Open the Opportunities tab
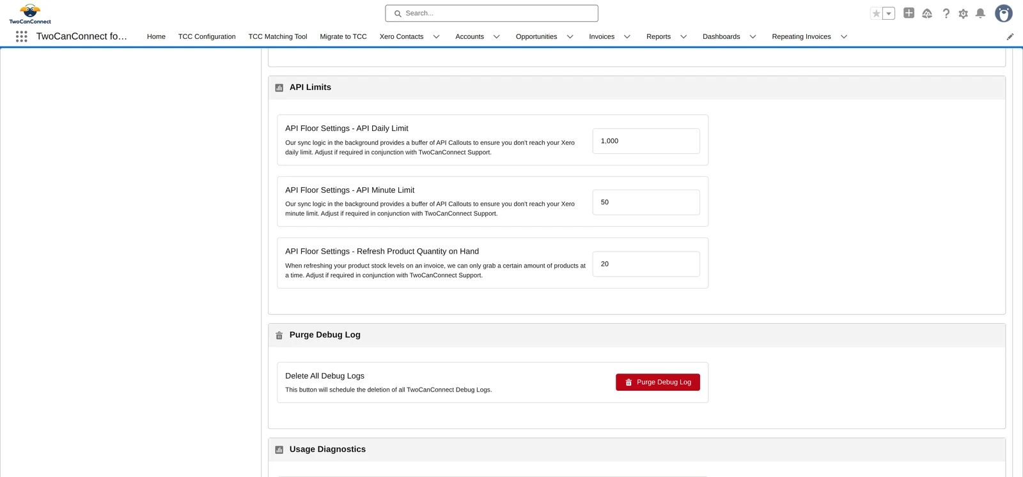The image size is (1023, 477). click(x=536, y=36)
